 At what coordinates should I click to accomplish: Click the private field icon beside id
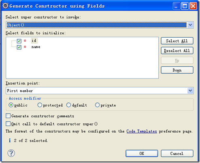pos(25,40)
